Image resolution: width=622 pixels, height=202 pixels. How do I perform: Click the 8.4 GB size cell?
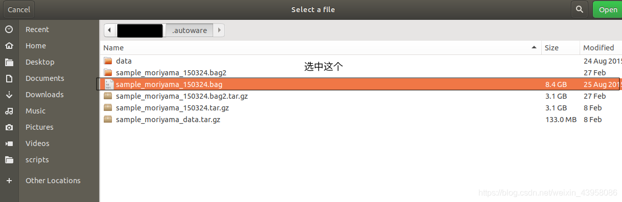coord(556,84)
